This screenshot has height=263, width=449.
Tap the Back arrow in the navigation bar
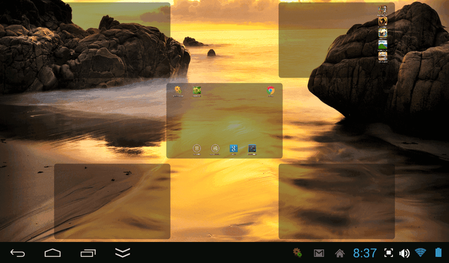tap(18, 253)
